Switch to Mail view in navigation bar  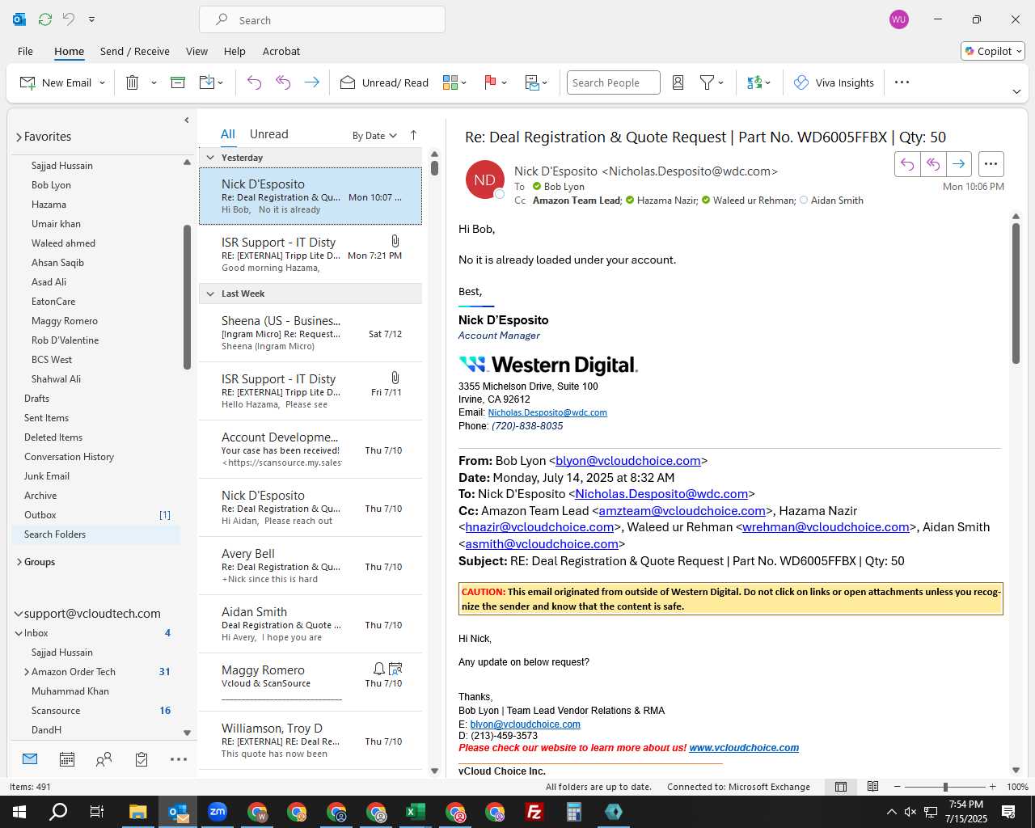click(x=30, y=759)
